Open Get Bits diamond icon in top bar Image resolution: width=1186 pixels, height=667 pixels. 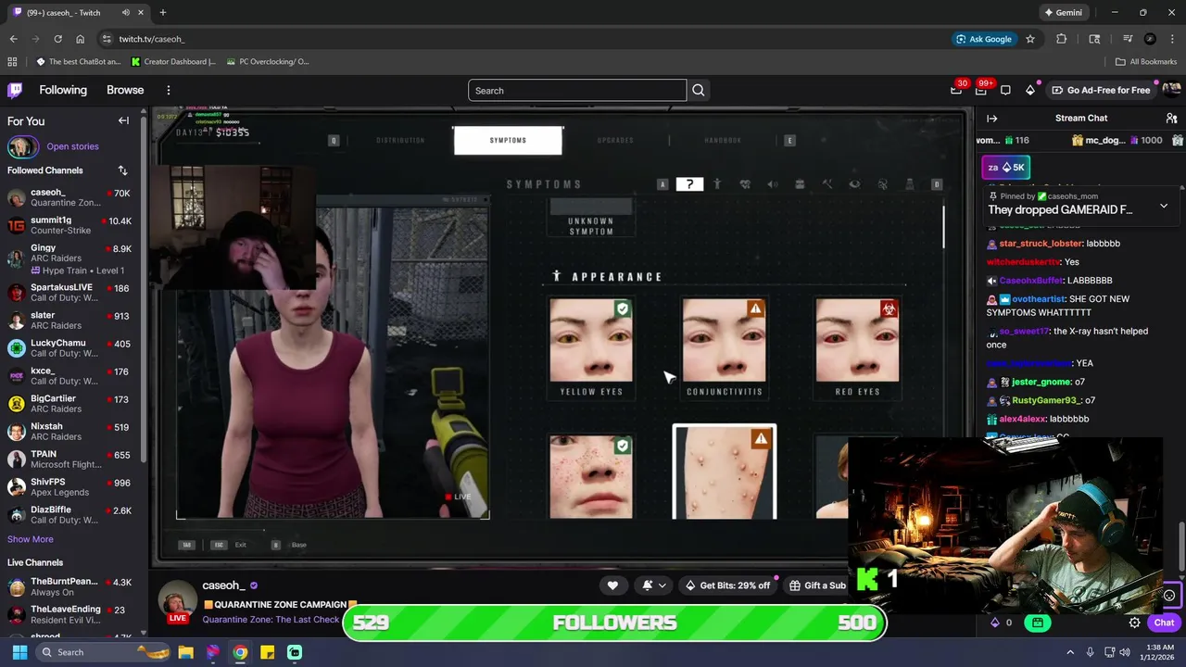[x=1030, y=90]
